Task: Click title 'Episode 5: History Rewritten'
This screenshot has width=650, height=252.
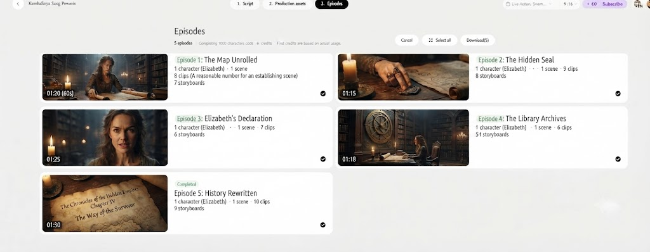Action: [x=216, y=193]
